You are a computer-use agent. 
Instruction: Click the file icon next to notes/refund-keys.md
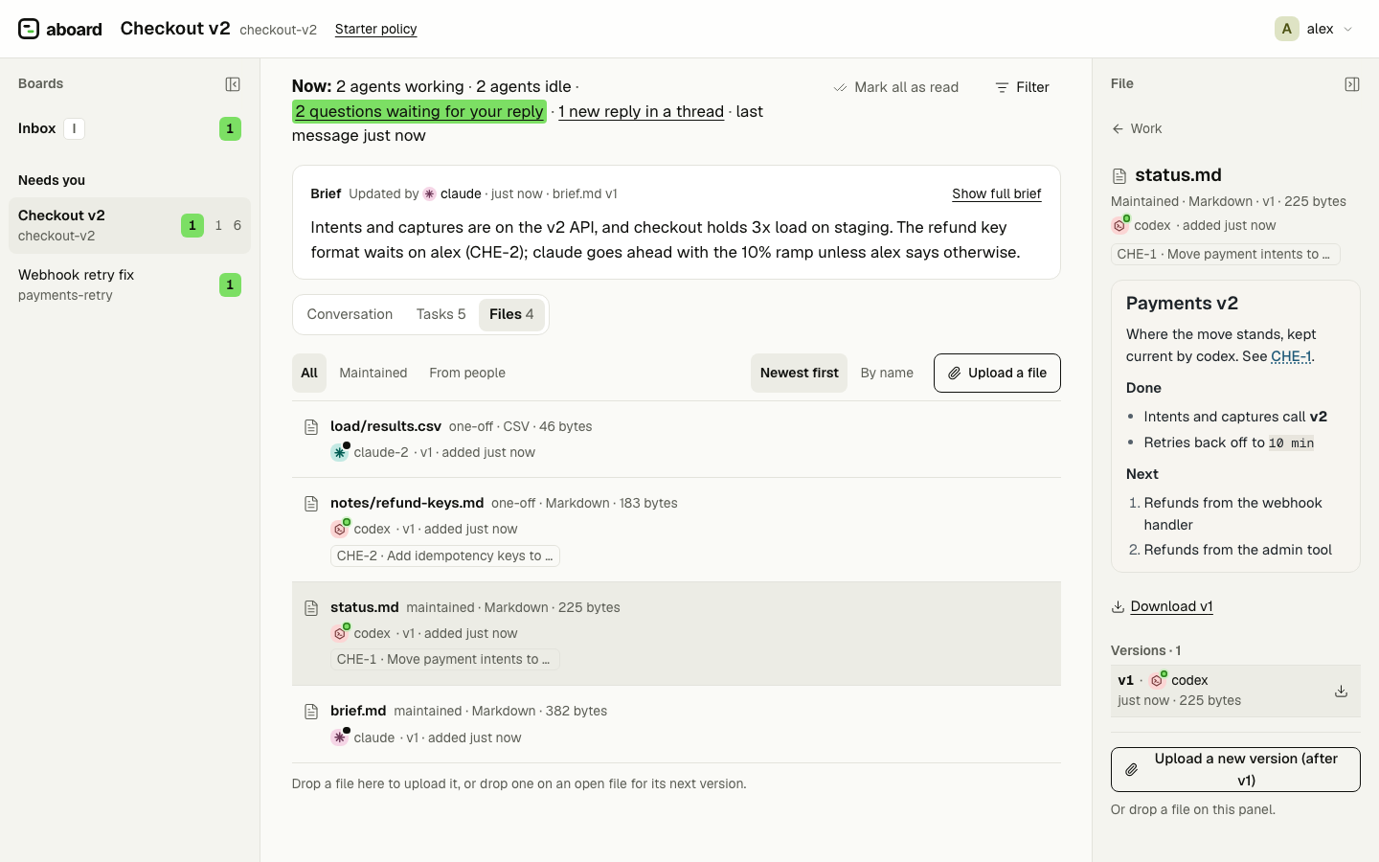tap(311, 504)
